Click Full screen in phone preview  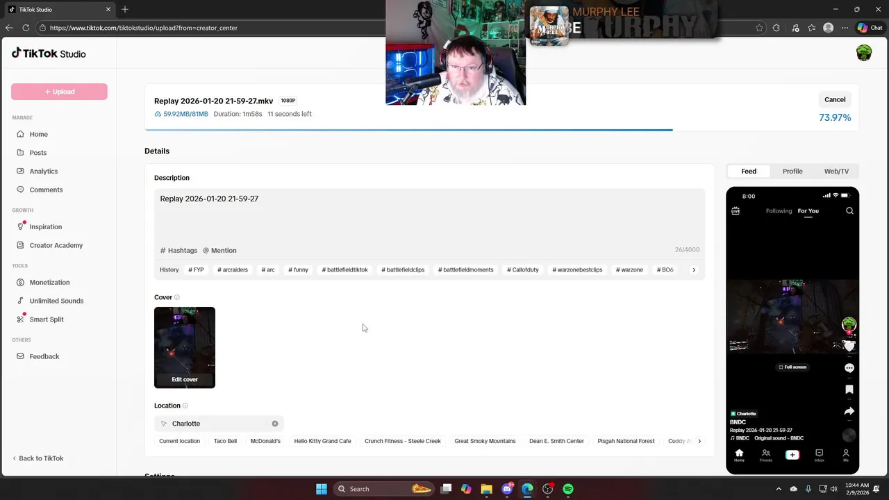point(792,367)
